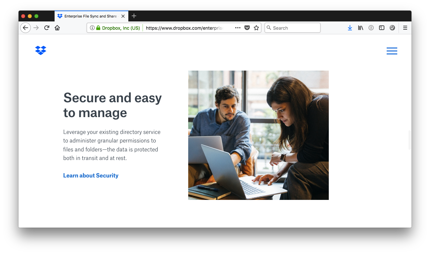Screen dimensions: 430x254
Task: Show site information via info icon
Action: [x=92, y=28]
